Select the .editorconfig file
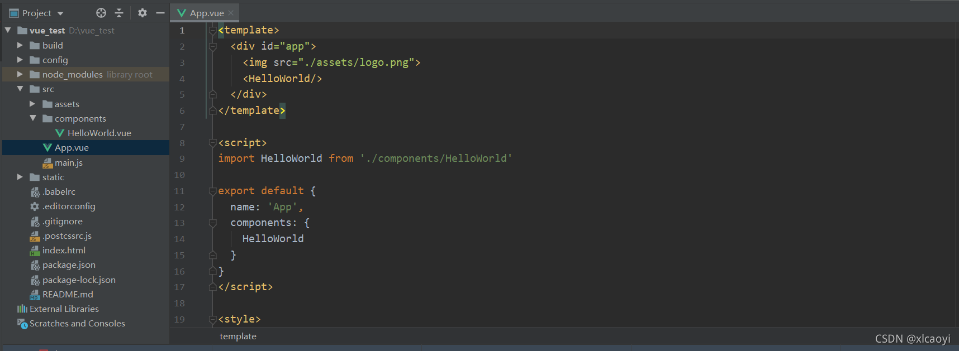959x351 pixels. 69,206
